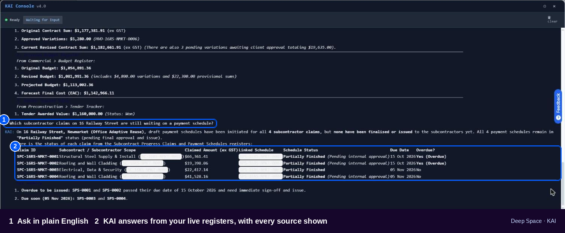Click the Overdue to be issued summary line
Viewport: 565px width, 233px height.
pos(160,190)
